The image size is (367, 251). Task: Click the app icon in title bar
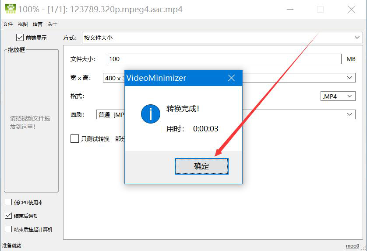coord(11,9)
